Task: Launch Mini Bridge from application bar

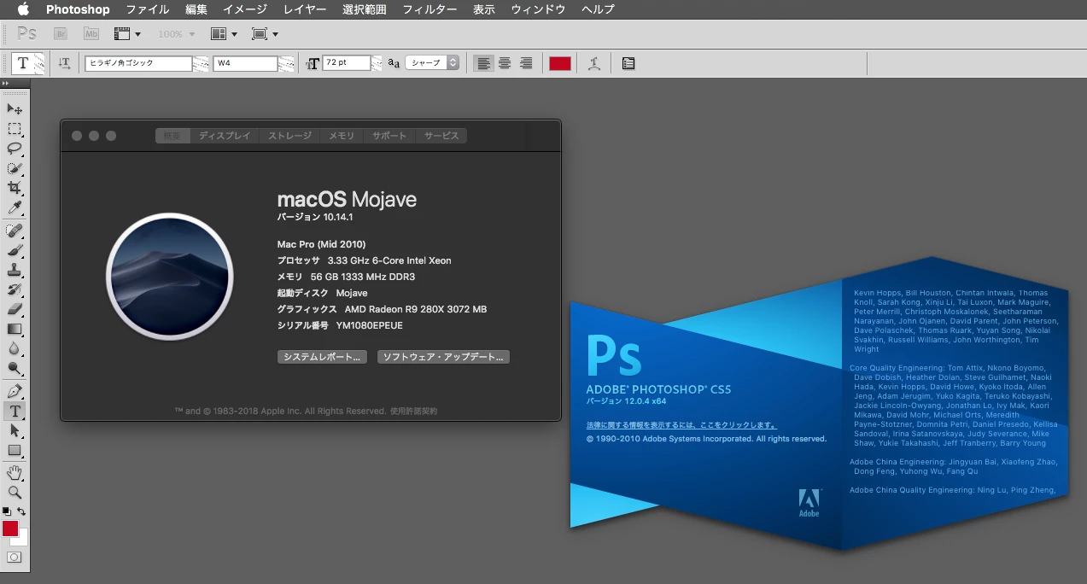Action: coord(91,34)
